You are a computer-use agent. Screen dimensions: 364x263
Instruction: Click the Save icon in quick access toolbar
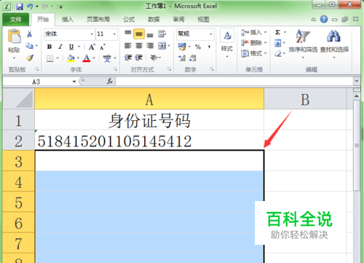[x=20, y=7]
